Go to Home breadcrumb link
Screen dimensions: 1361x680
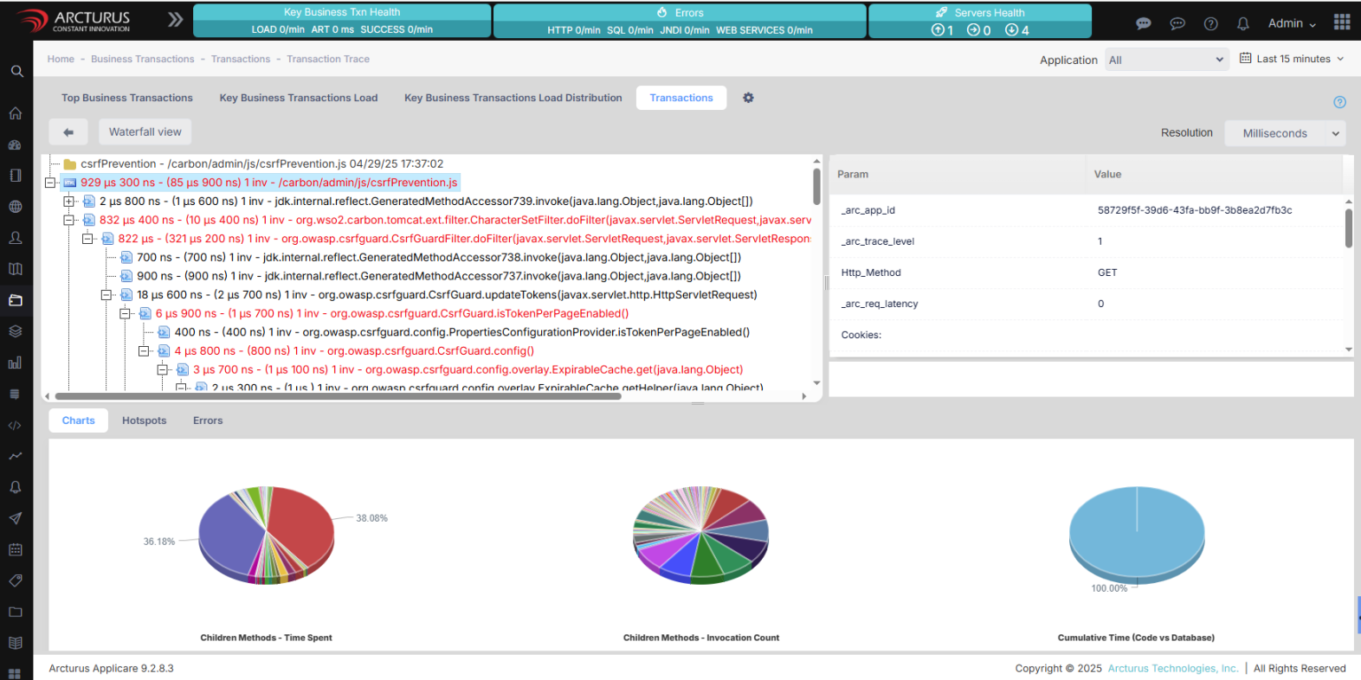coord(61,59)
